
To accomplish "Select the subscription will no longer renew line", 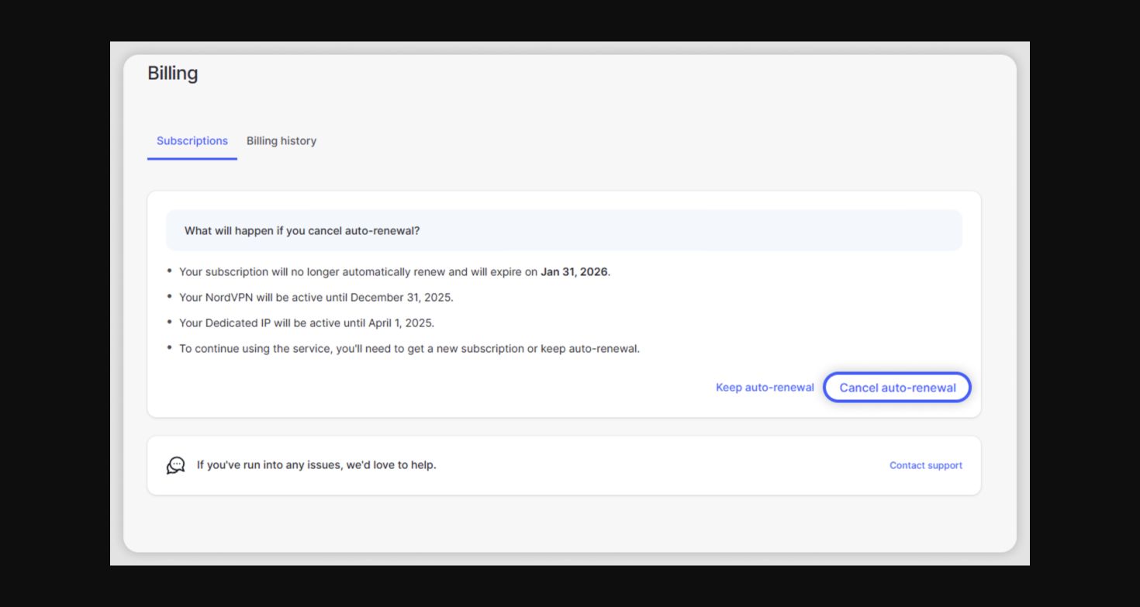I will (395, 272).
